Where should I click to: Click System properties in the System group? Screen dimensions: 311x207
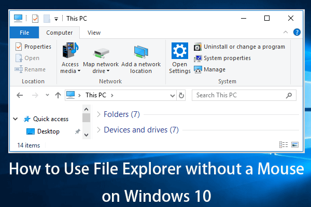[222, 58]
